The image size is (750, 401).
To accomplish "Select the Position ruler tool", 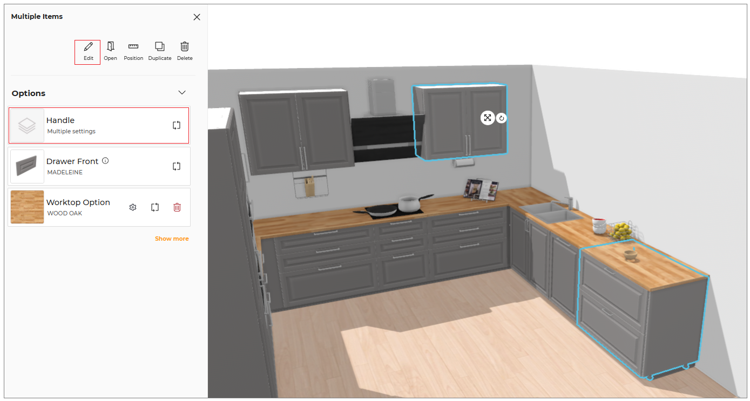I will pyautogui.click(x=133, y=47).
